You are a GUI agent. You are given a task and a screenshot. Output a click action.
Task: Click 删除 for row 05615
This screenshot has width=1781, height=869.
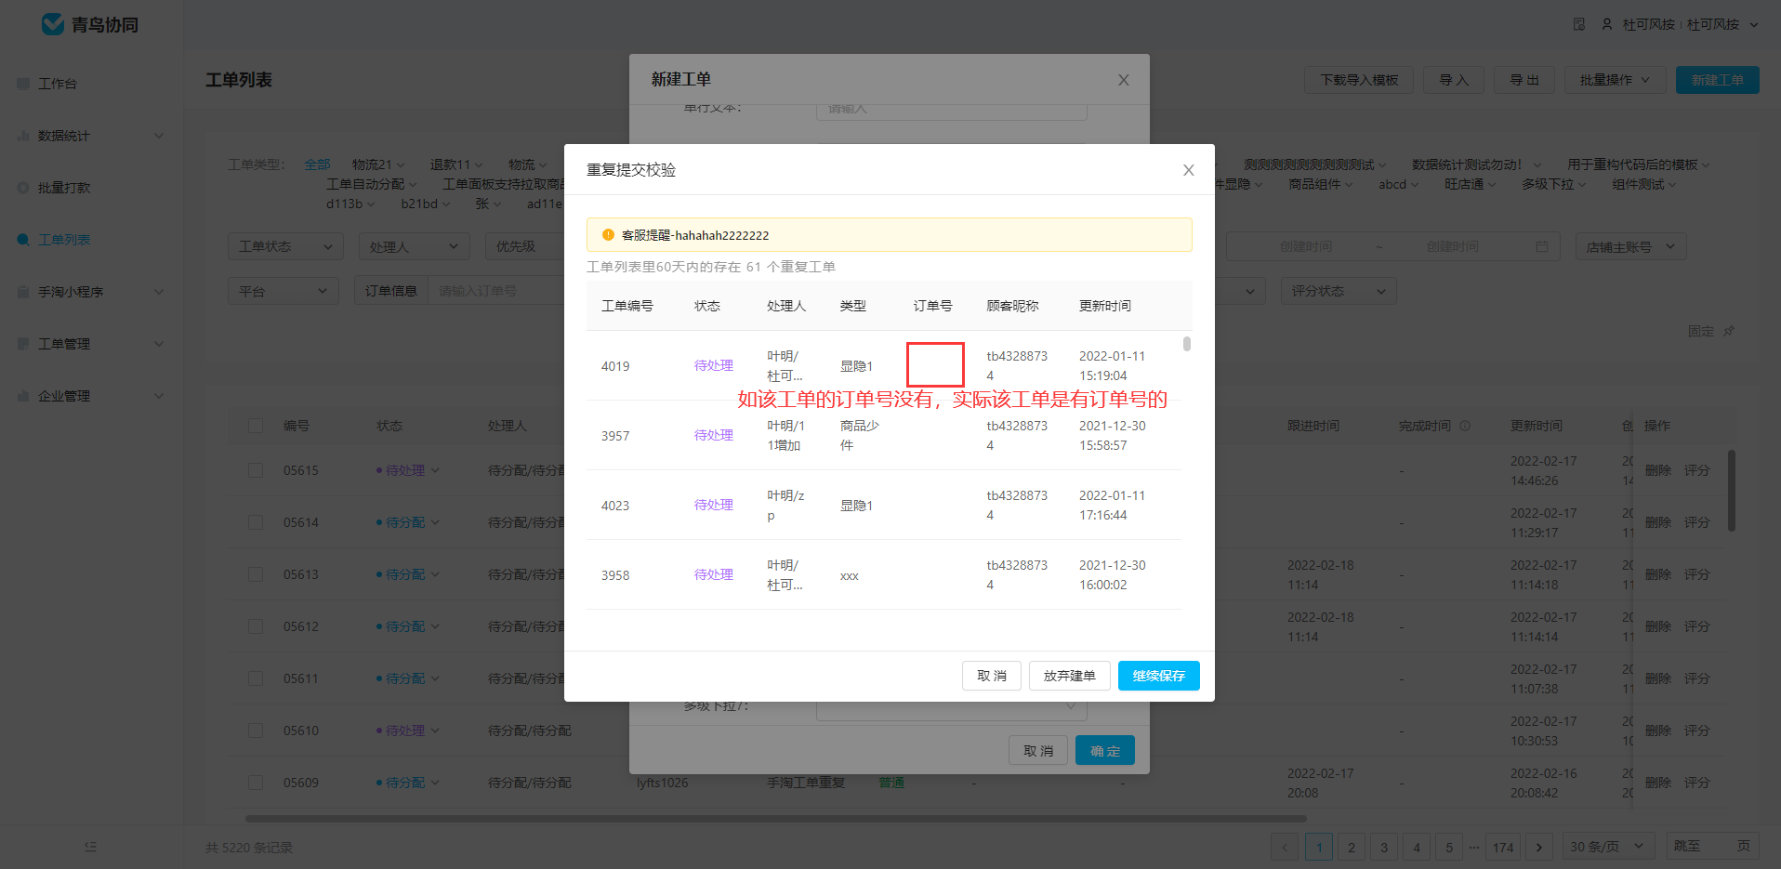click(x=1657, y=470)
